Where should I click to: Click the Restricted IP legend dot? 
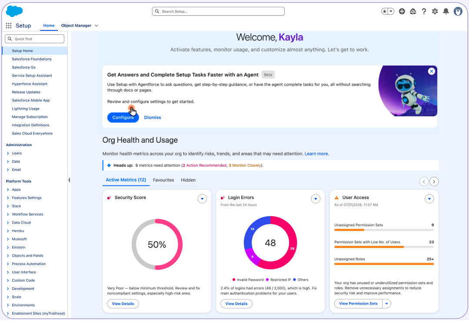pos(267,280)
